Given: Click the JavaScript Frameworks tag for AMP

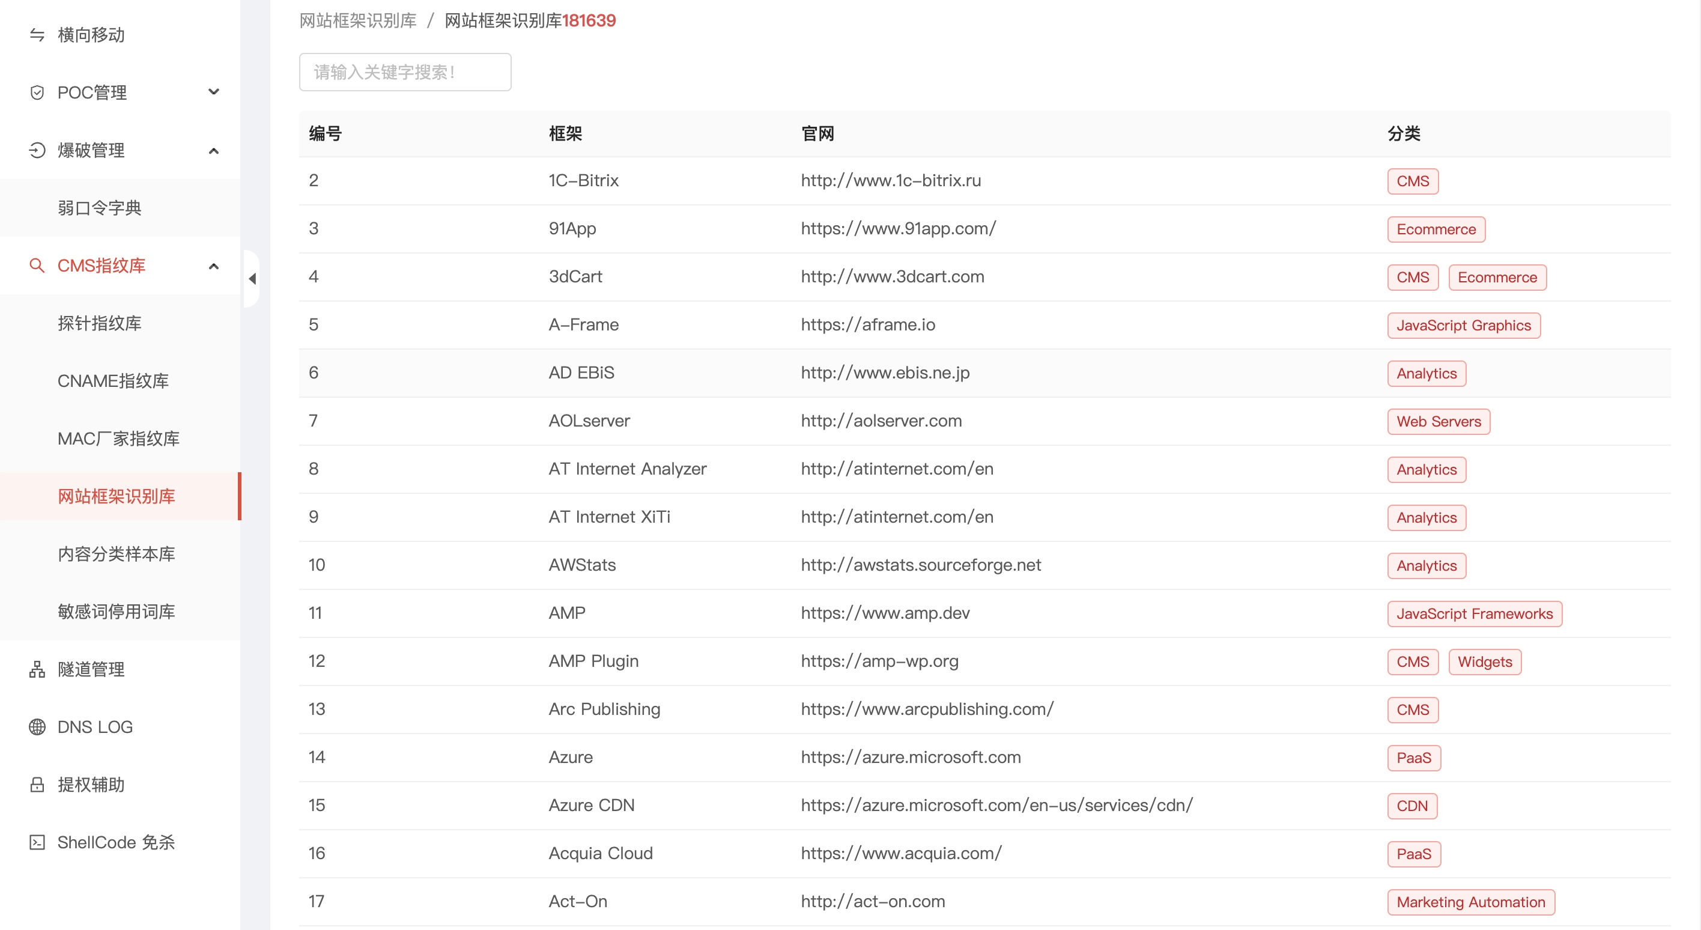Looking at the screenshot, I should tap(1474, 613).
